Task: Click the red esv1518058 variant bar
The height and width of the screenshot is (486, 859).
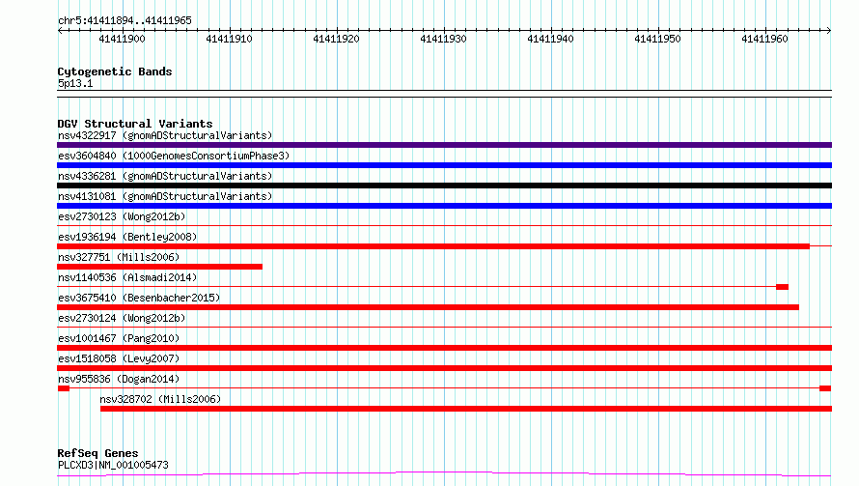Action: tap(444, 368)
